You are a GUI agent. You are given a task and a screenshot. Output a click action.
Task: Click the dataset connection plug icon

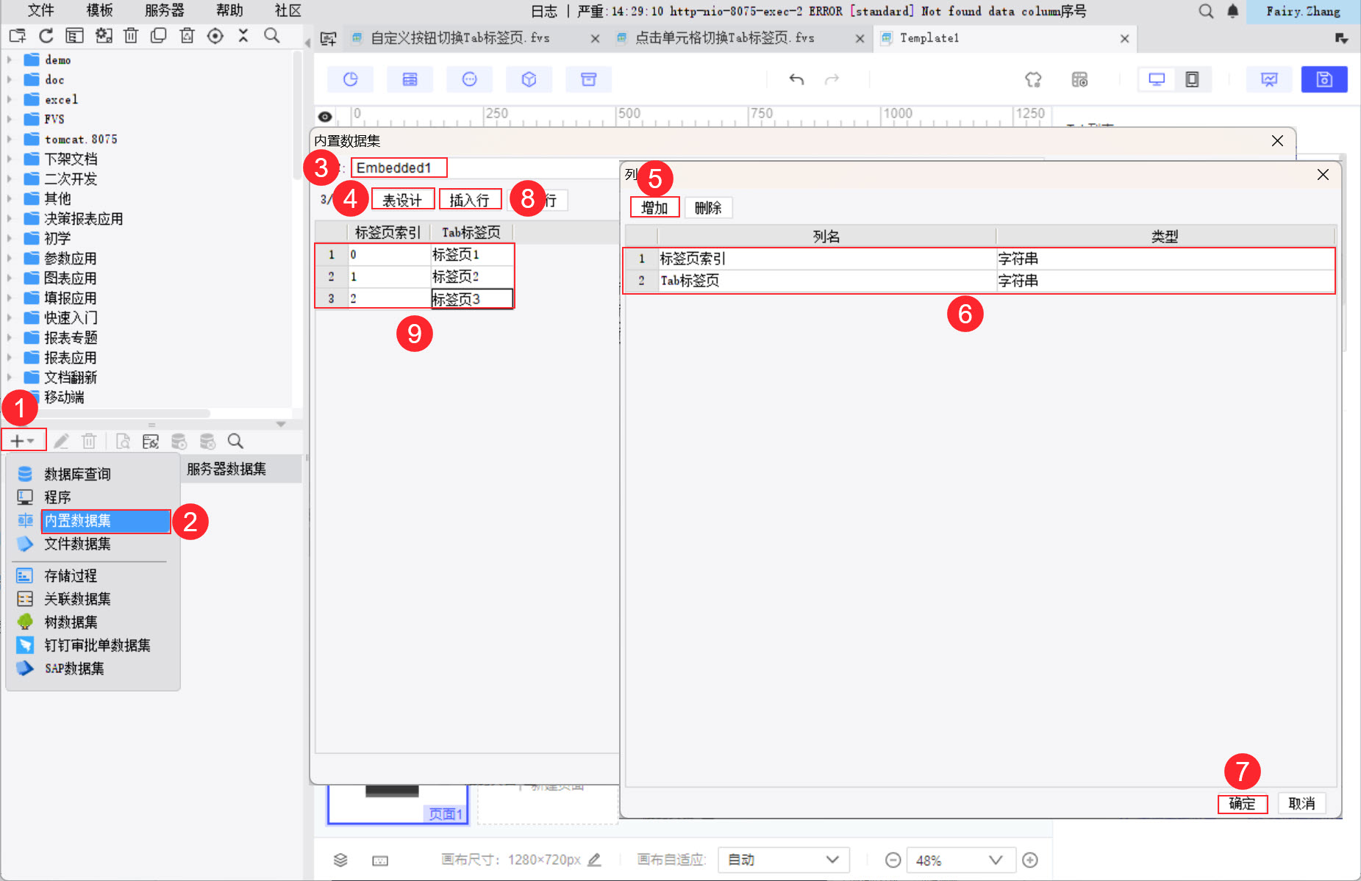click(151, 441)
